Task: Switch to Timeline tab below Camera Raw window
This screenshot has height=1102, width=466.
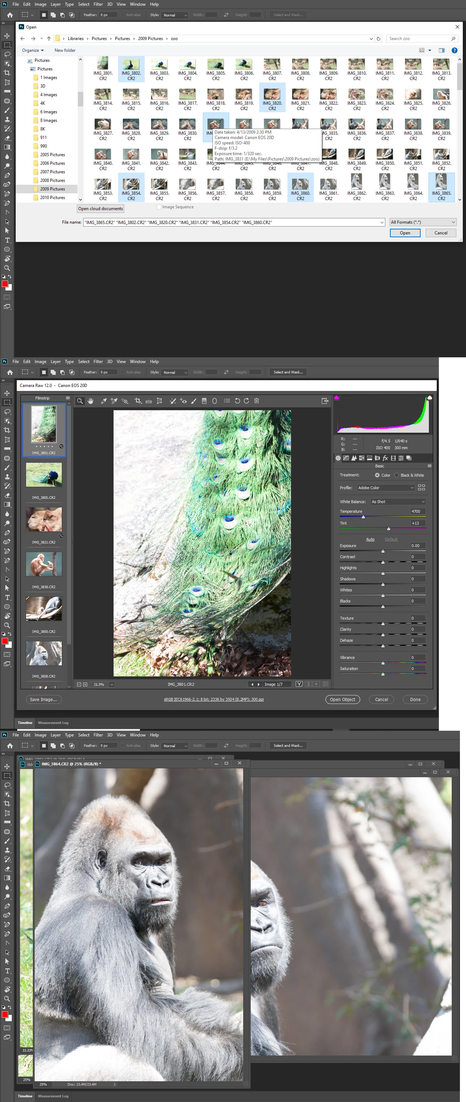Action: 25,723
